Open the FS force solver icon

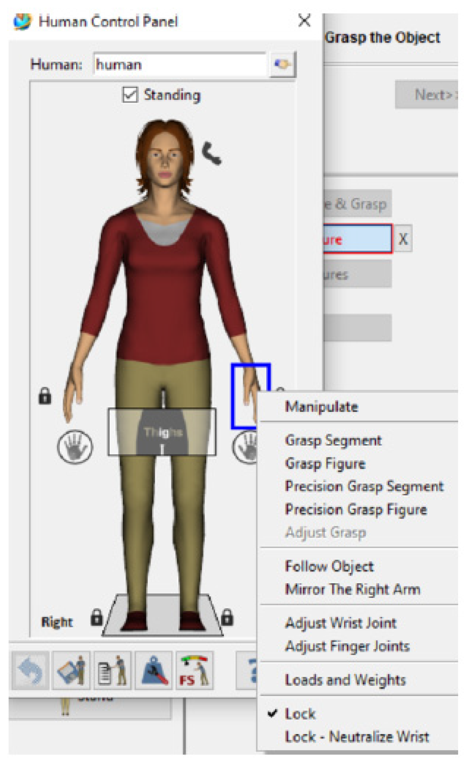point(194,670)
